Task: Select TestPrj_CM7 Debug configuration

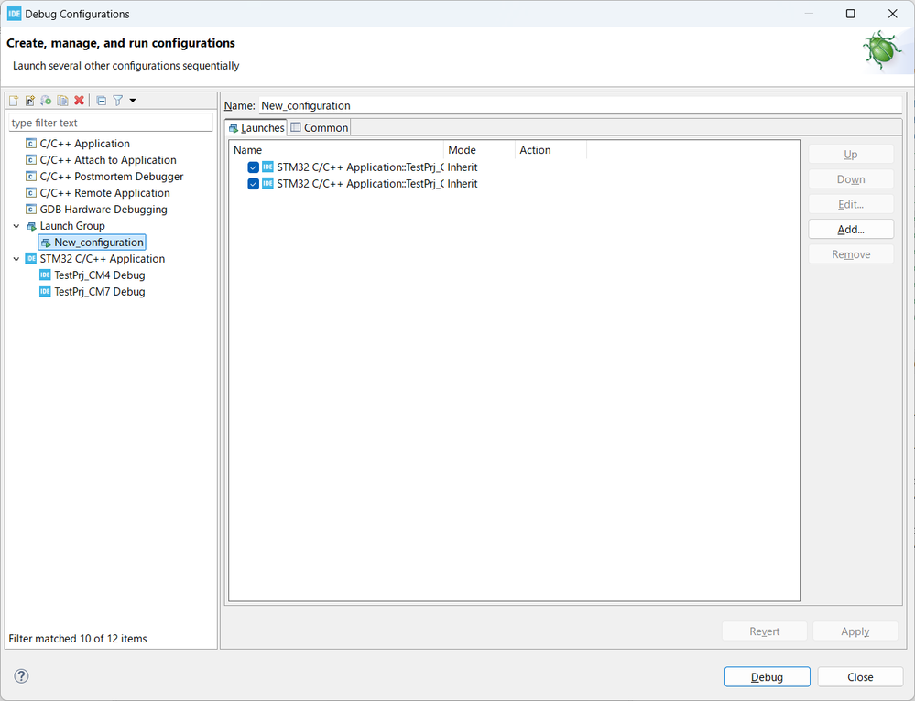Action: click(x=99, y=291)
